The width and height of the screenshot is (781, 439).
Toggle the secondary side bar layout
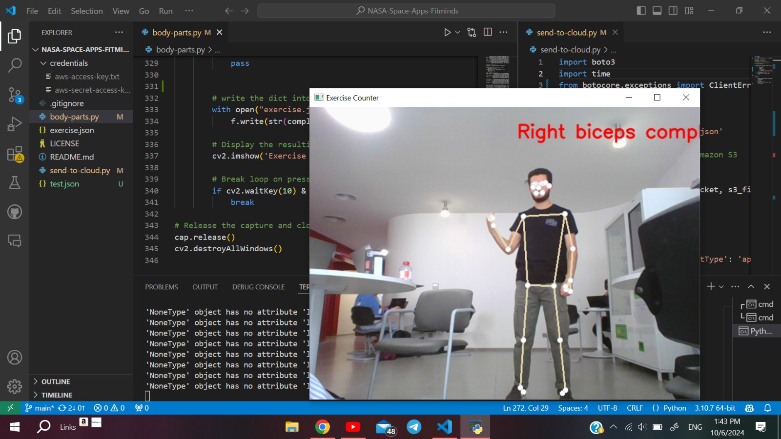[x=673, y=11]
